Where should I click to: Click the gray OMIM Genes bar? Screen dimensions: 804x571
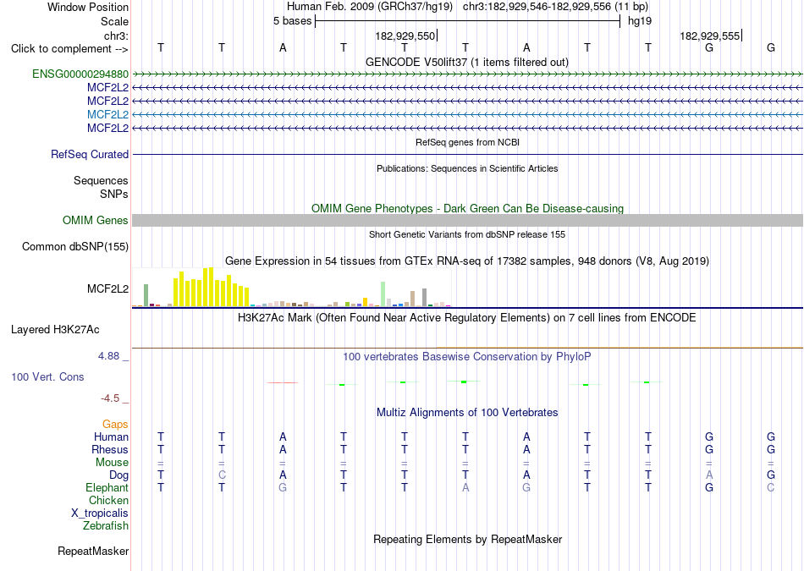(x=467, y=221)
